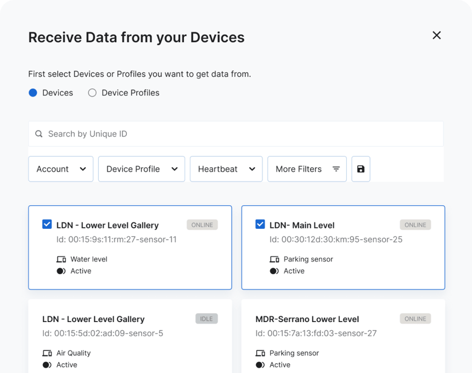Click device icon beside Parking sensor, sensor-27
Viewport: 472px width, 373px height.
[260, 353]
